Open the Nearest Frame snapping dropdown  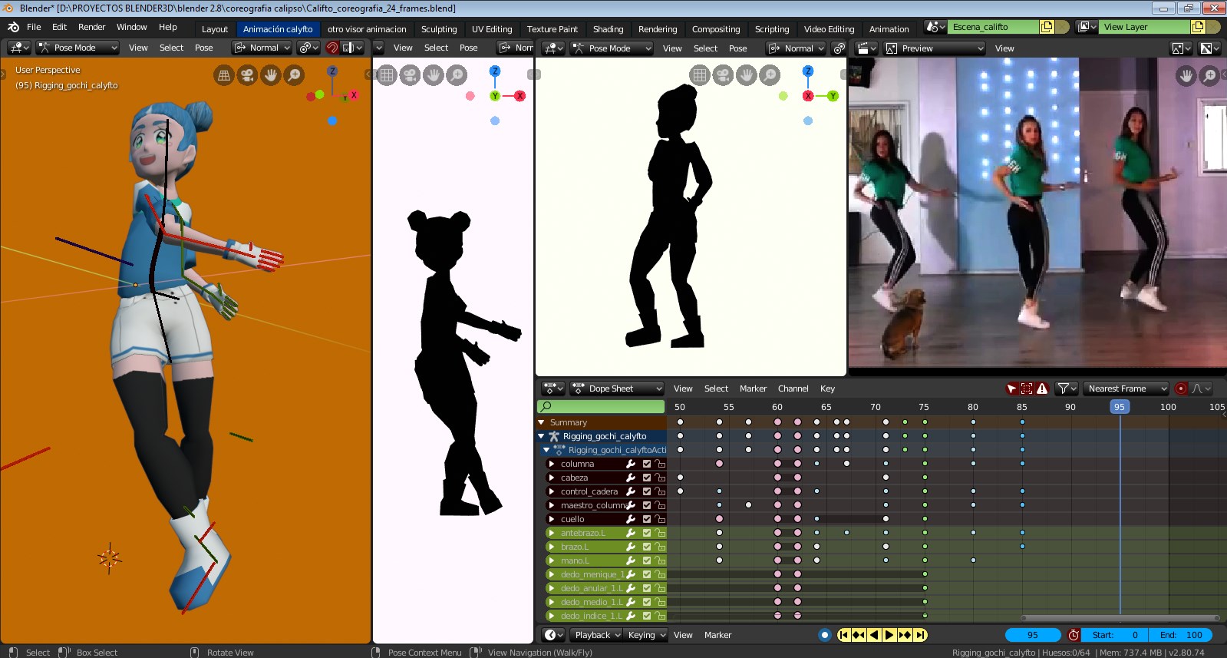1125,389
